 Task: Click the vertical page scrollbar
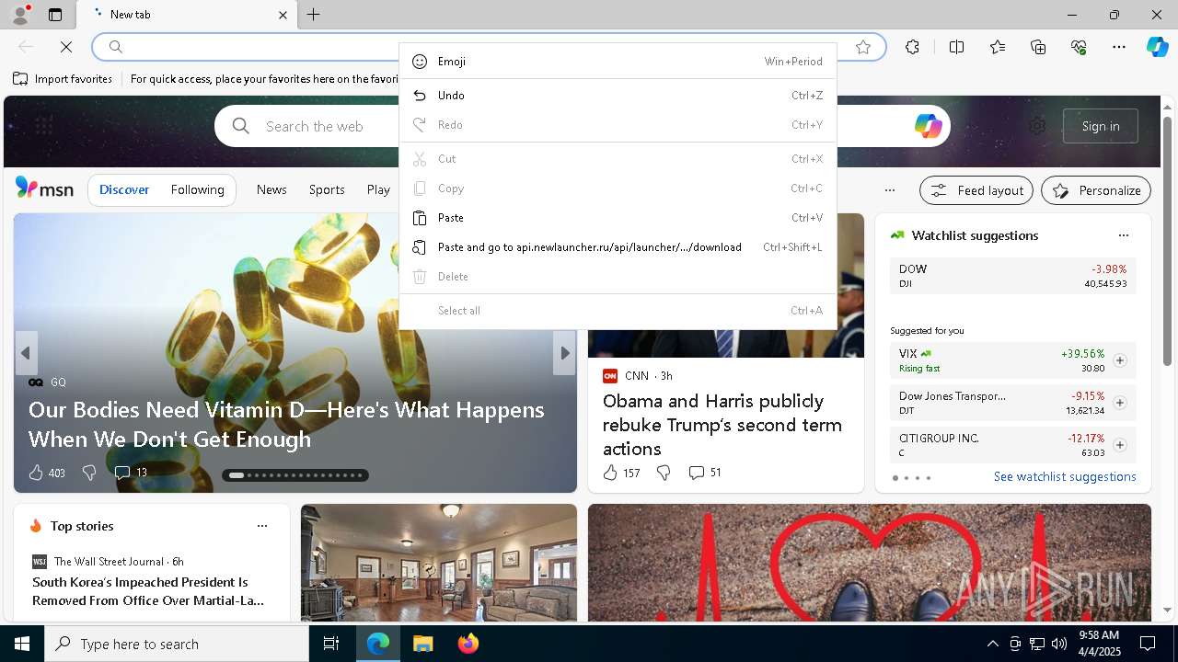pyautogui.click(x=1167, y=239)
